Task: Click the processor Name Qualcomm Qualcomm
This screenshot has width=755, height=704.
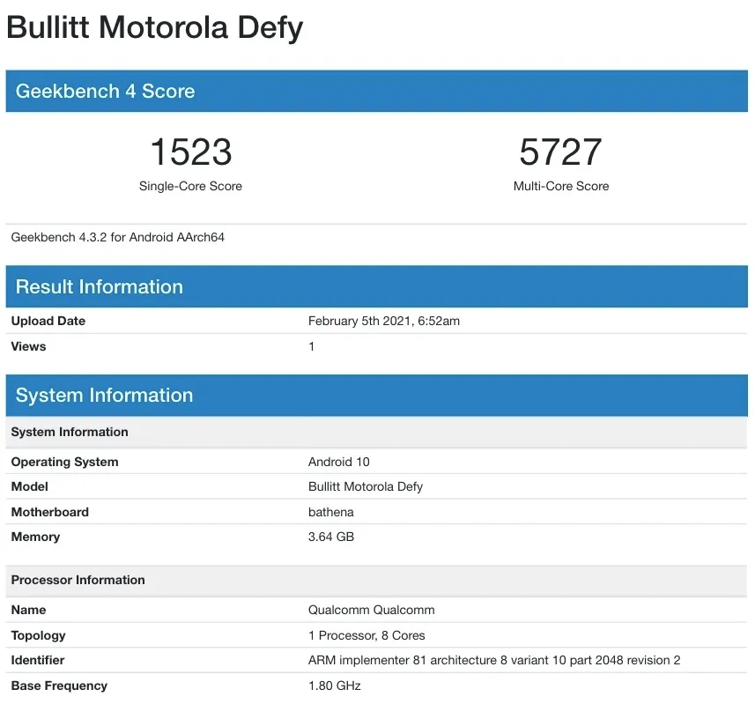Action: [x=370, y=610]
